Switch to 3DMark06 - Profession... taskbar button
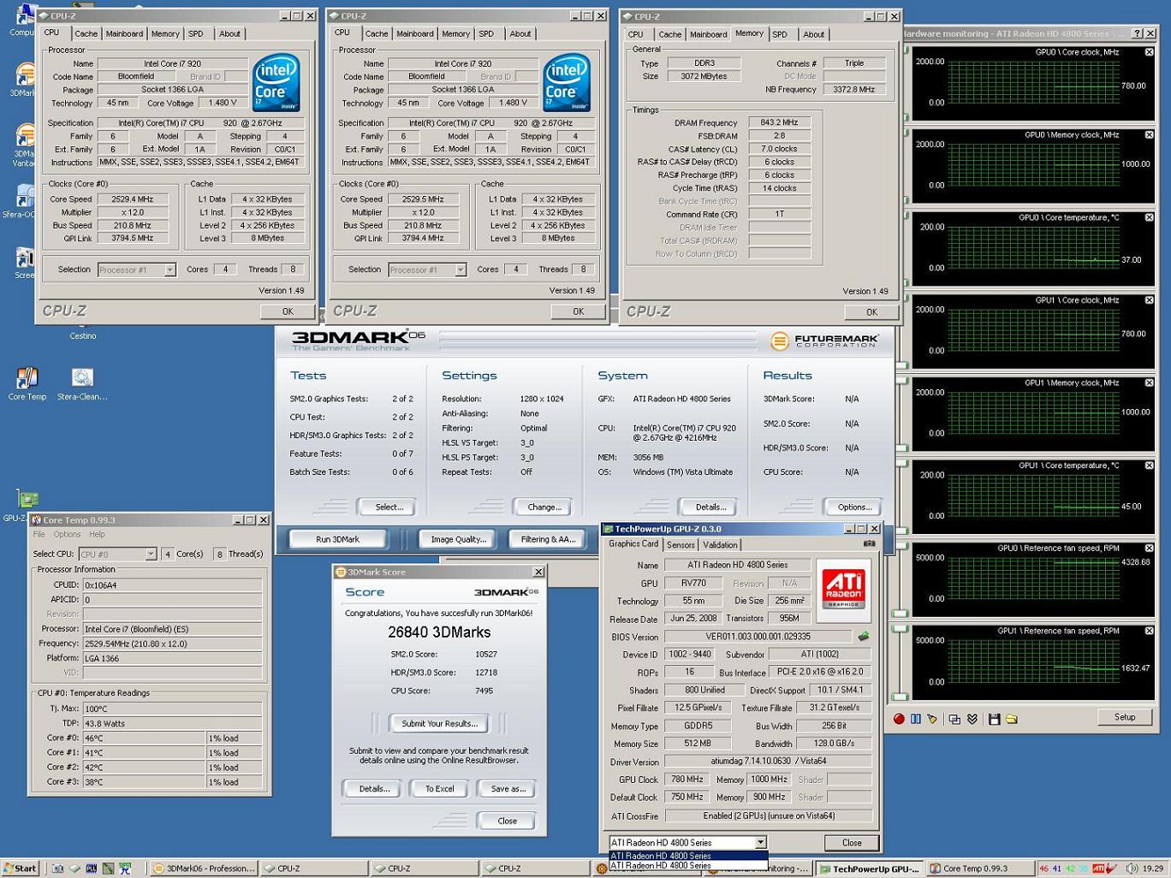 click(203, 869)
